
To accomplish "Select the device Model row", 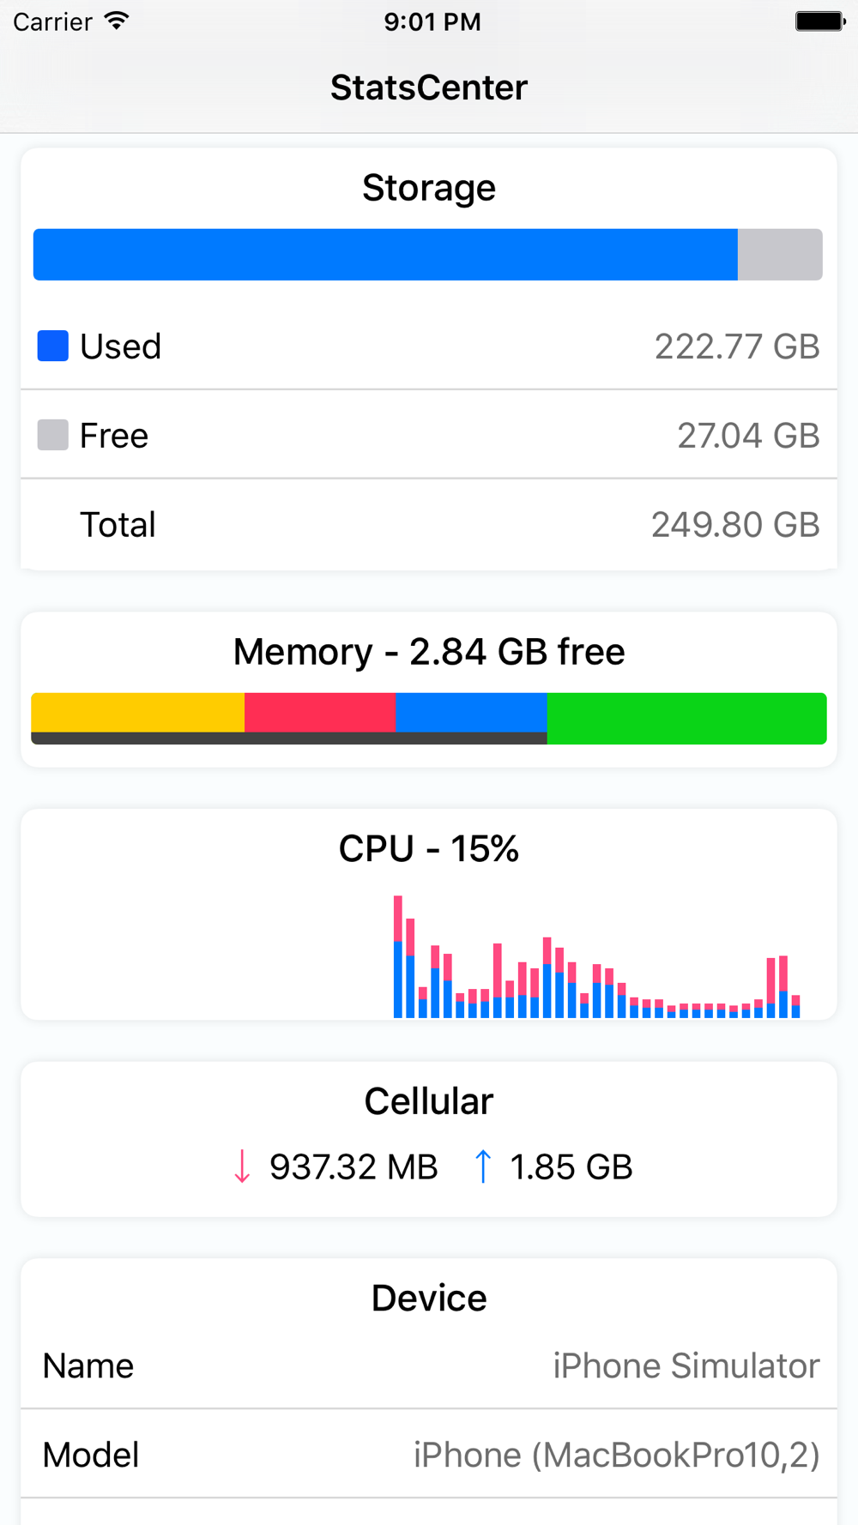I will [x=429, y=1455].
